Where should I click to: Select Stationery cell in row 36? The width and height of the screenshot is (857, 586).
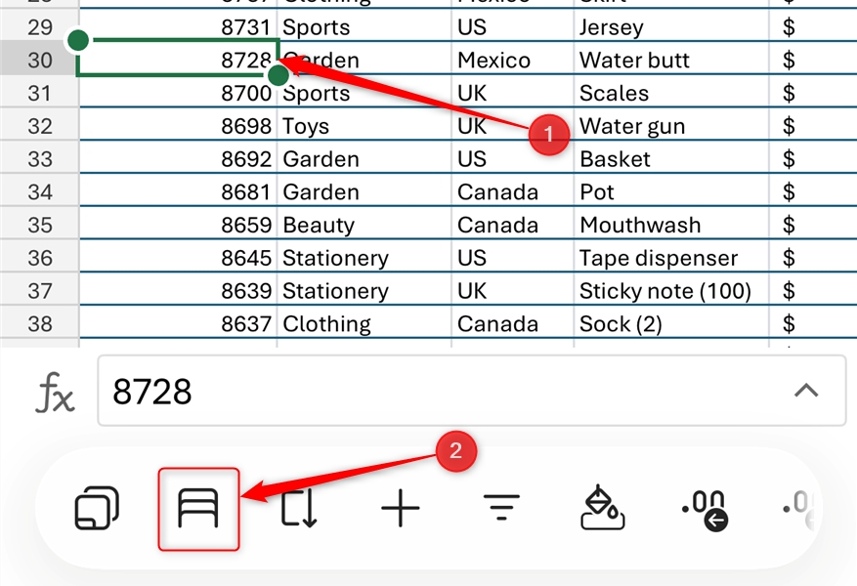(x=364, y=257)
